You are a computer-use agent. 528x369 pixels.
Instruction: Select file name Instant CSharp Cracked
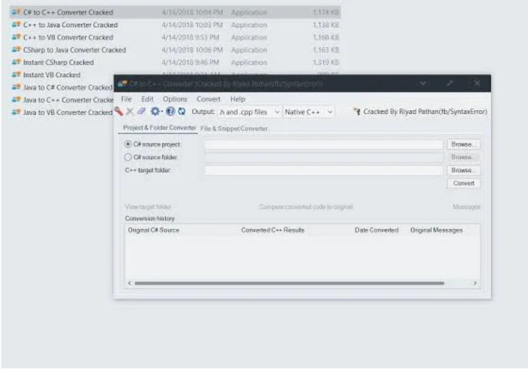[58, 63]
